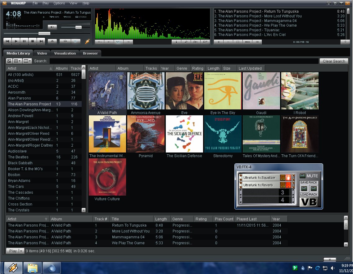Open the Ultrafunk fx:Equalizer editor button
This screenshot has width=353, height=274.
(283, 178)
